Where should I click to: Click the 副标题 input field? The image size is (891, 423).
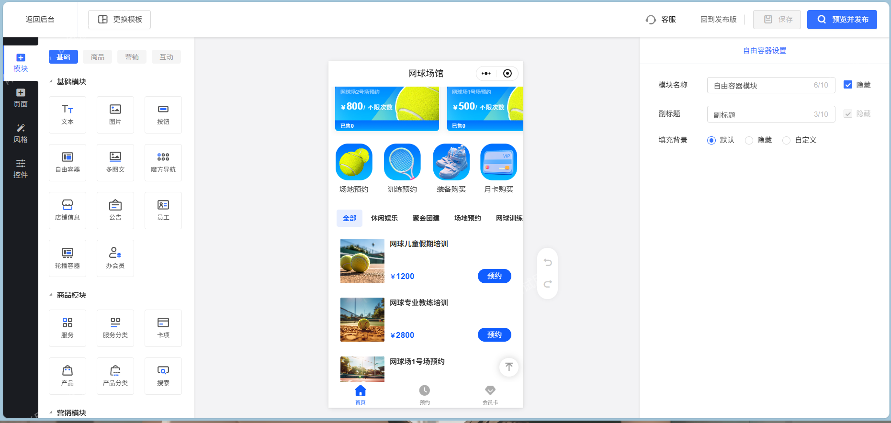(771, 114)
